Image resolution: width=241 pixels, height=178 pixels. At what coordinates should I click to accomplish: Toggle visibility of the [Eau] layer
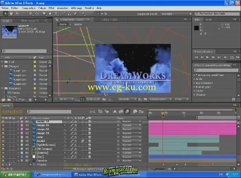3,157
